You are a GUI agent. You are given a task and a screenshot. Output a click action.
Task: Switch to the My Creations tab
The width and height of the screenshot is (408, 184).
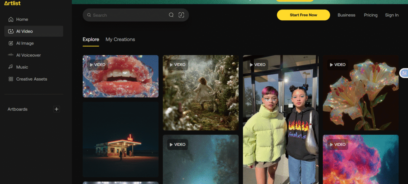click(120, 39)
